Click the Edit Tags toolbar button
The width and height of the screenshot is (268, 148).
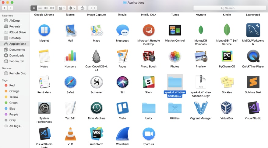click(x=93, y=8)
